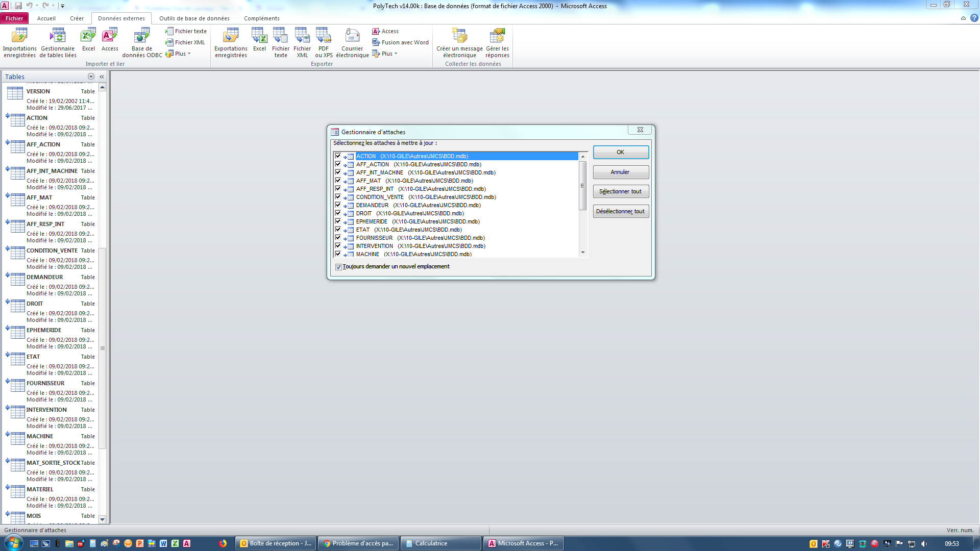The image size is (980, 551).
Task: Open the Fichier menu
Action: pyautogui.click(x=14, y=18)
